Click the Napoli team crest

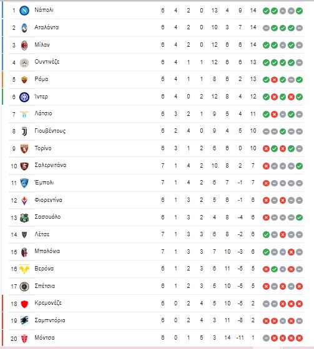coord(24,11)
